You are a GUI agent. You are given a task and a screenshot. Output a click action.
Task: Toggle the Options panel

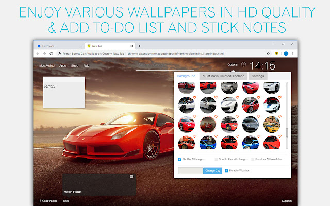[233, 65]
